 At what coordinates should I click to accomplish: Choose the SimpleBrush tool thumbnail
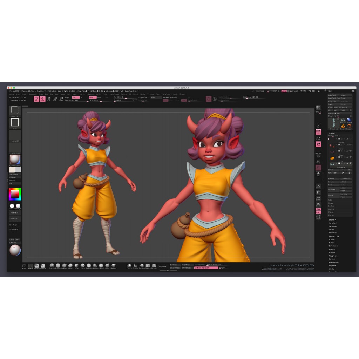pos(343,126)
